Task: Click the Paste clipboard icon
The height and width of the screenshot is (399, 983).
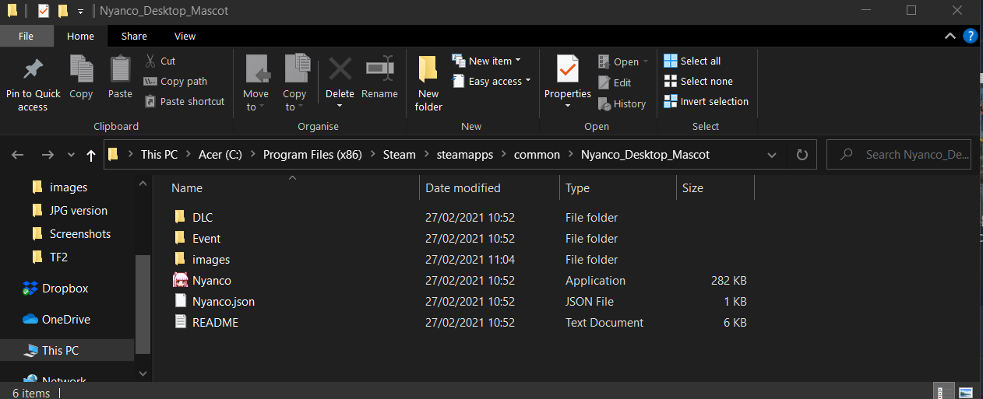Action: click(x=120, y=68)
